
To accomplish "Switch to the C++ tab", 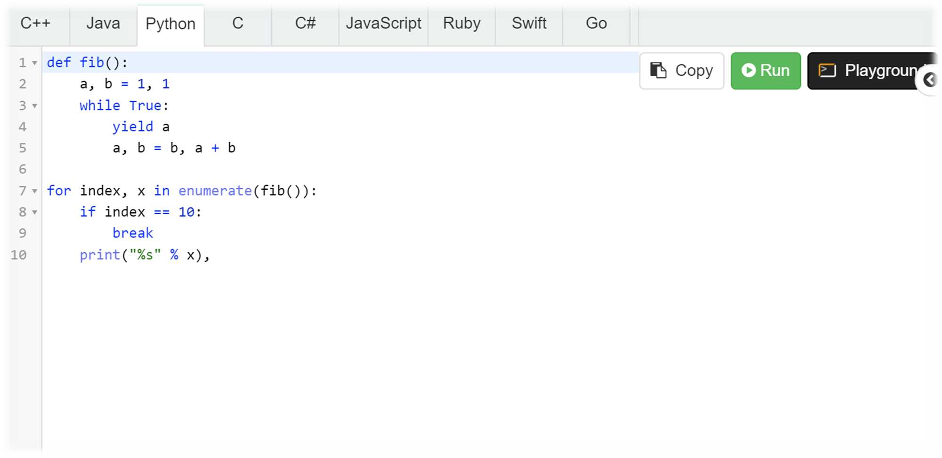I will pyautogui.click(x=35, y=24).
